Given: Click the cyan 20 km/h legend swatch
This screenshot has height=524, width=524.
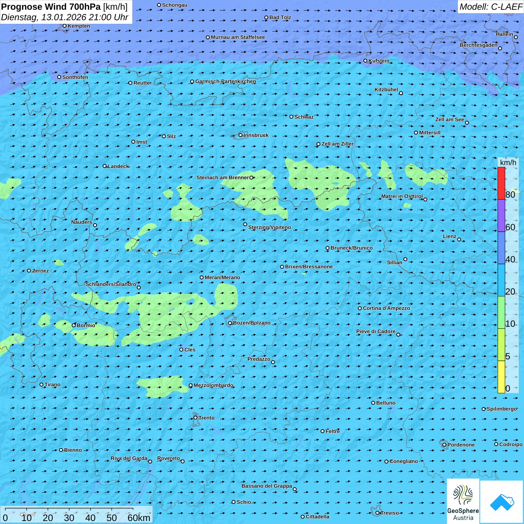Looking at the screenshot, I should pos(501,280).
